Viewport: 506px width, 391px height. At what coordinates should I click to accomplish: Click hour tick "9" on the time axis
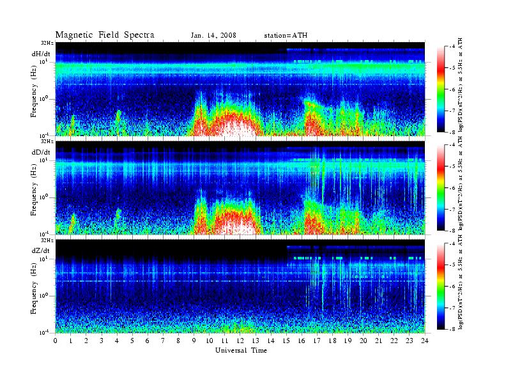click(x=194, y=341)
